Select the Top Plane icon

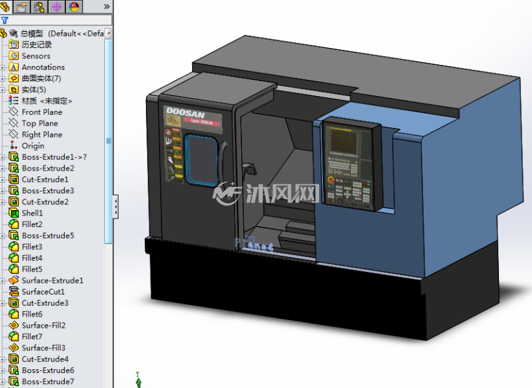click(14, 123)
